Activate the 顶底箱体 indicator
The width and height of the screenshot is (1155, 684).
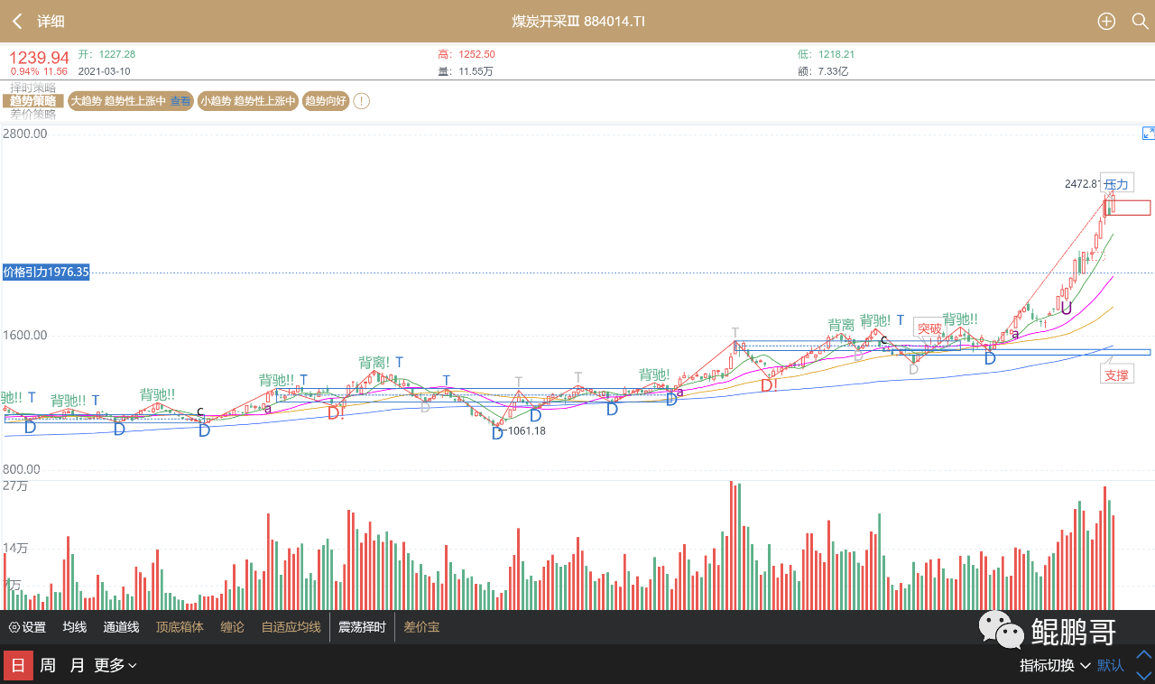(180, 626)
